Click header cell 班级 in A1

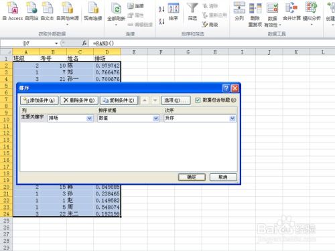tap(26, 59)
